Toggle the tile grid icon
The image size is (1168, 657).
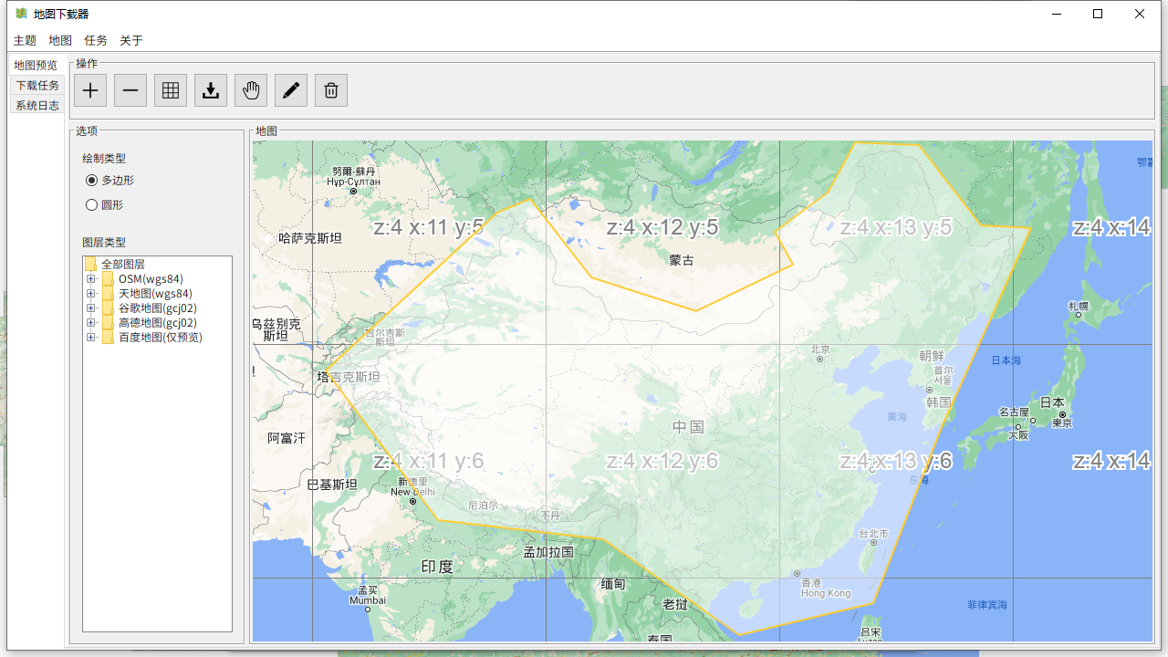click(171, 90)
